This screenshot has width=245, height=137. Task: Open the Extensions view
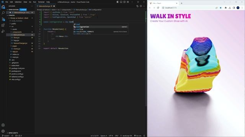(x=3, y=25)
